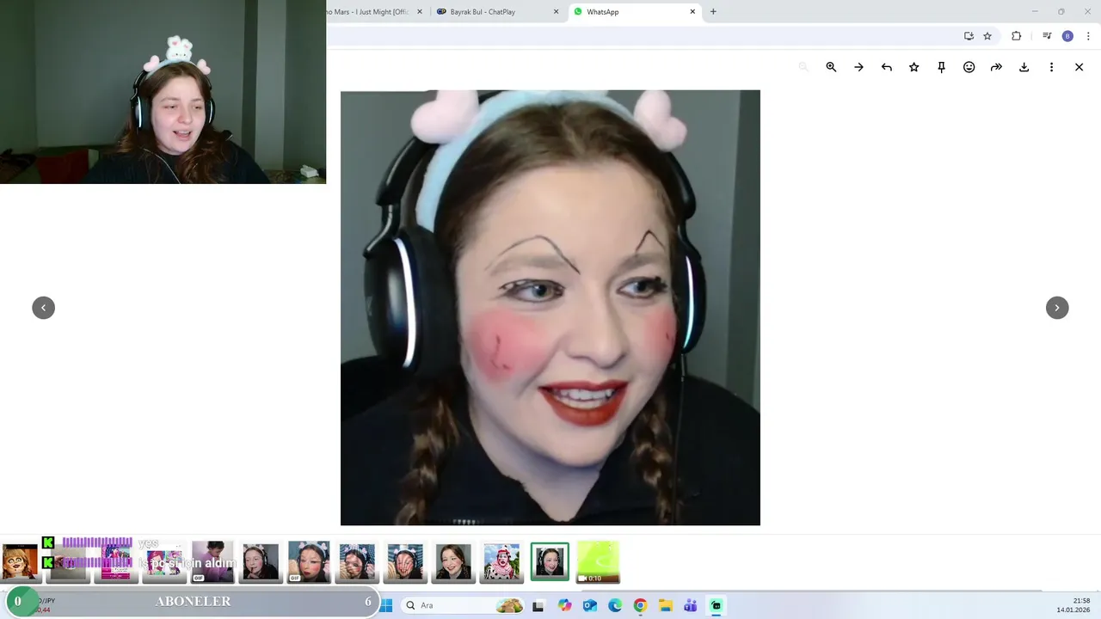Open the Chrome extensions puzzle icon
Screen dimensions: 1101x619
pos(1016,36)
